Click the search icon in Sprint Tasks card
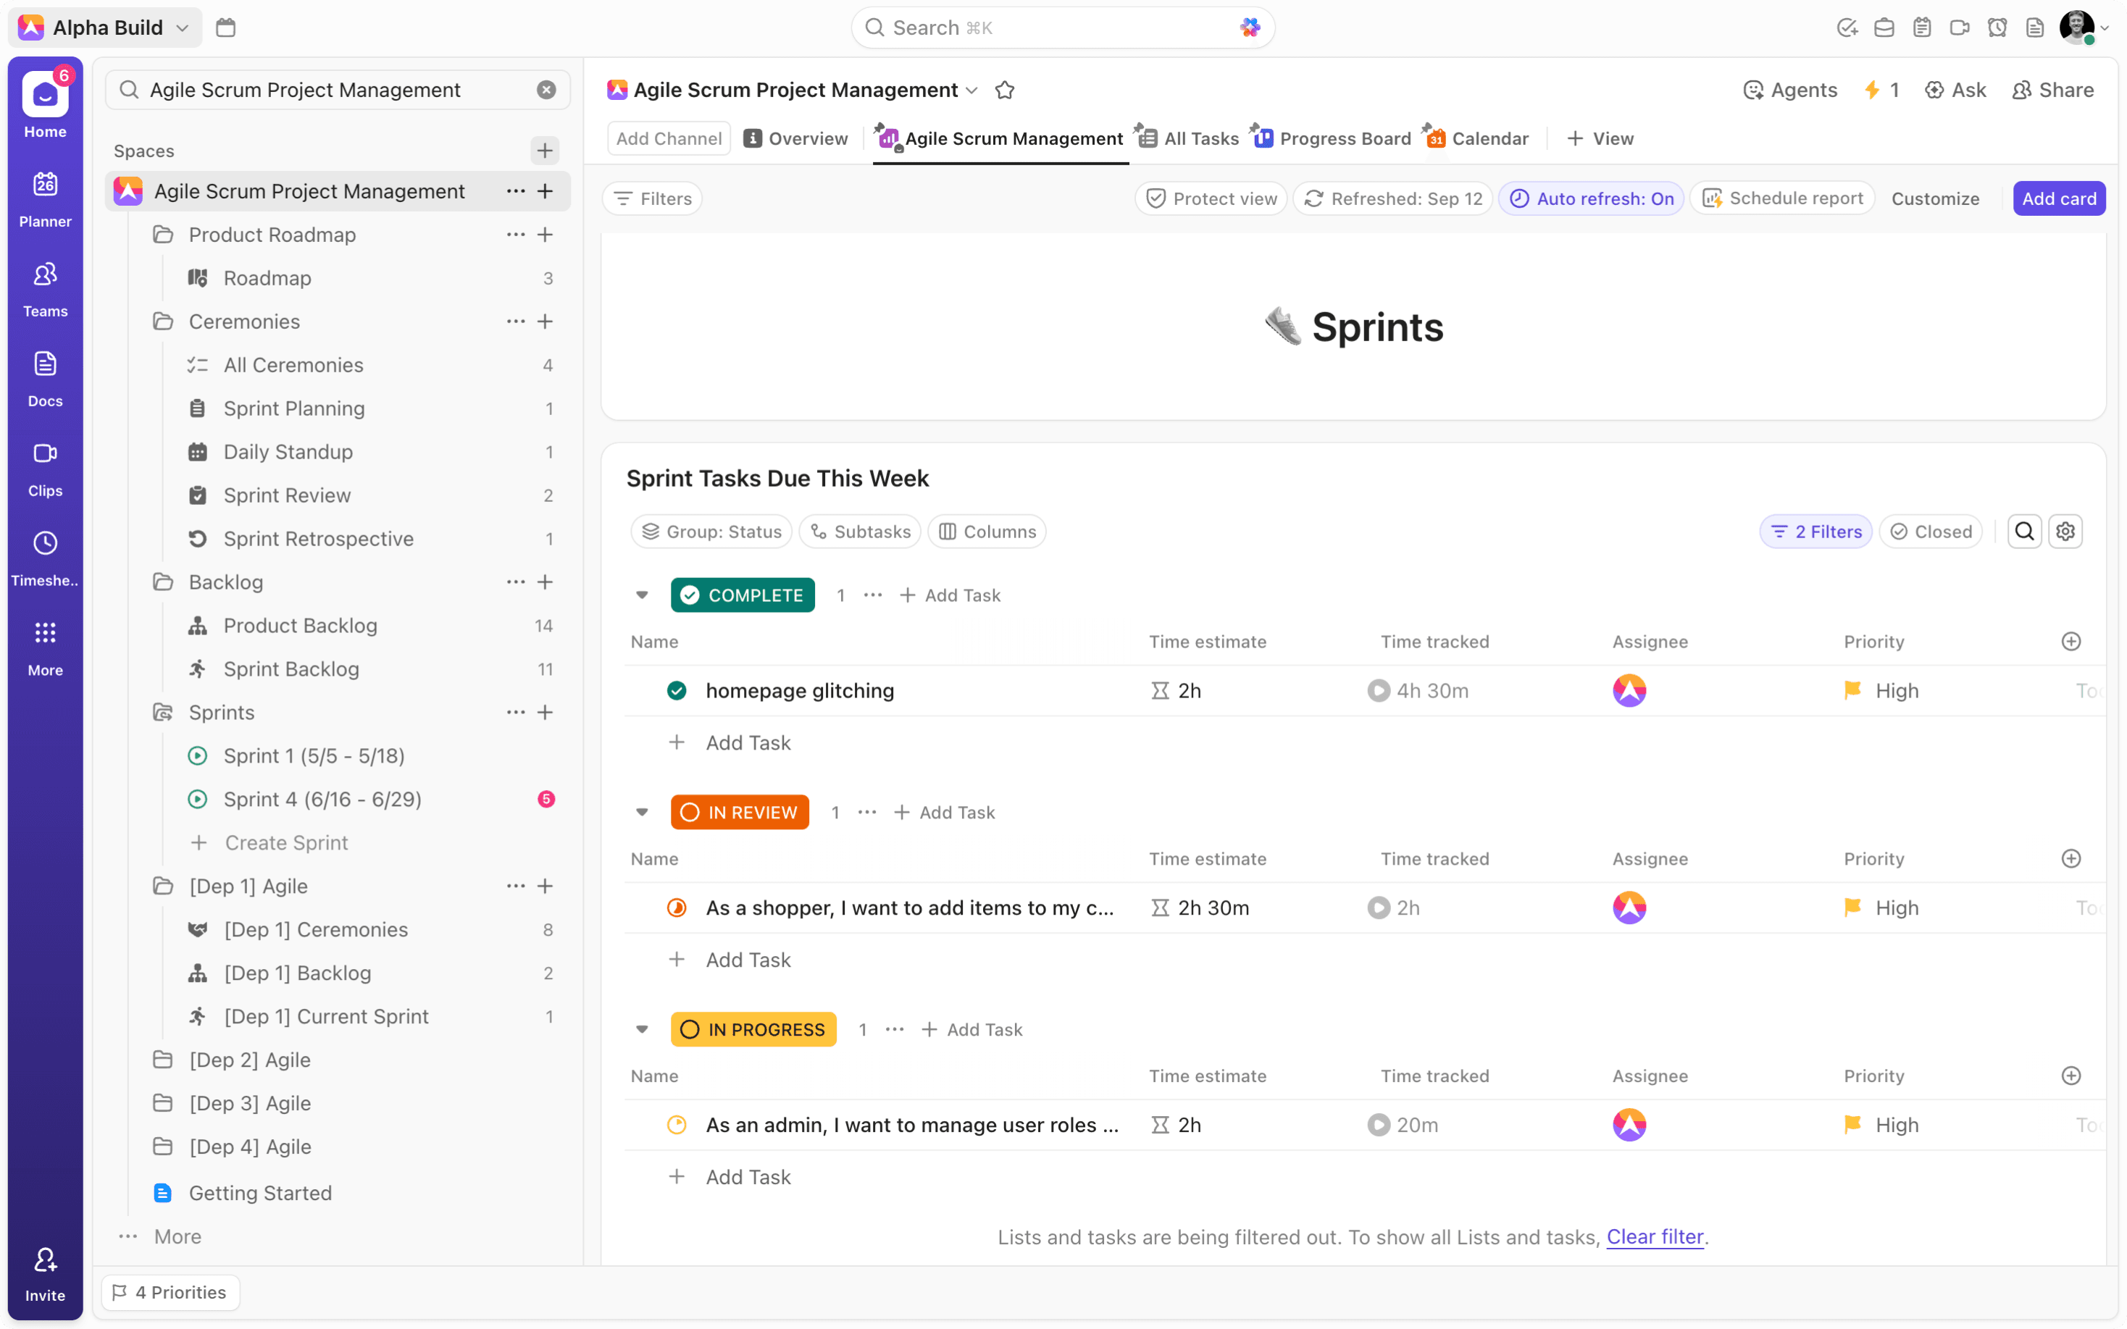Viewport: 2127px width, 1329px height. pos(2024,531)
